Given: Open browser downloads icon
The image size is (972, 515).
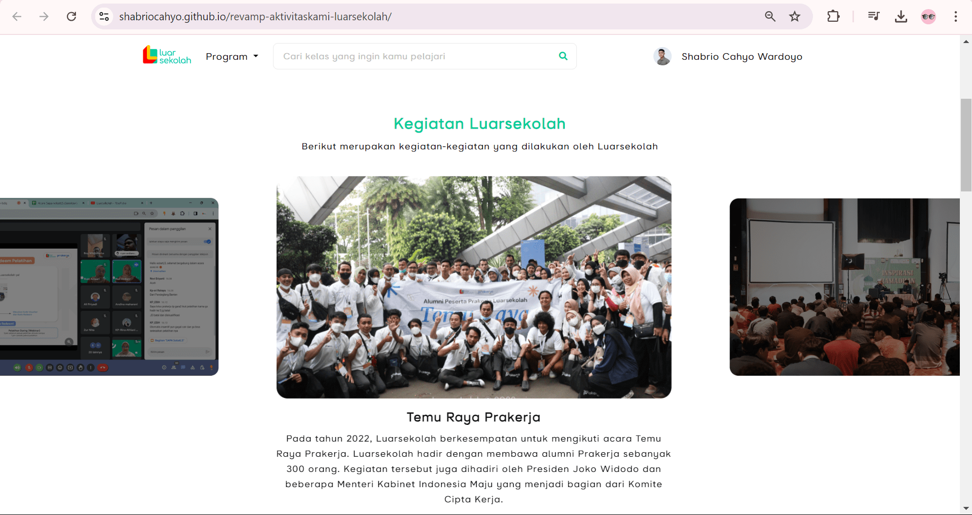Looking at the screenshot, I should click(901, 17).
